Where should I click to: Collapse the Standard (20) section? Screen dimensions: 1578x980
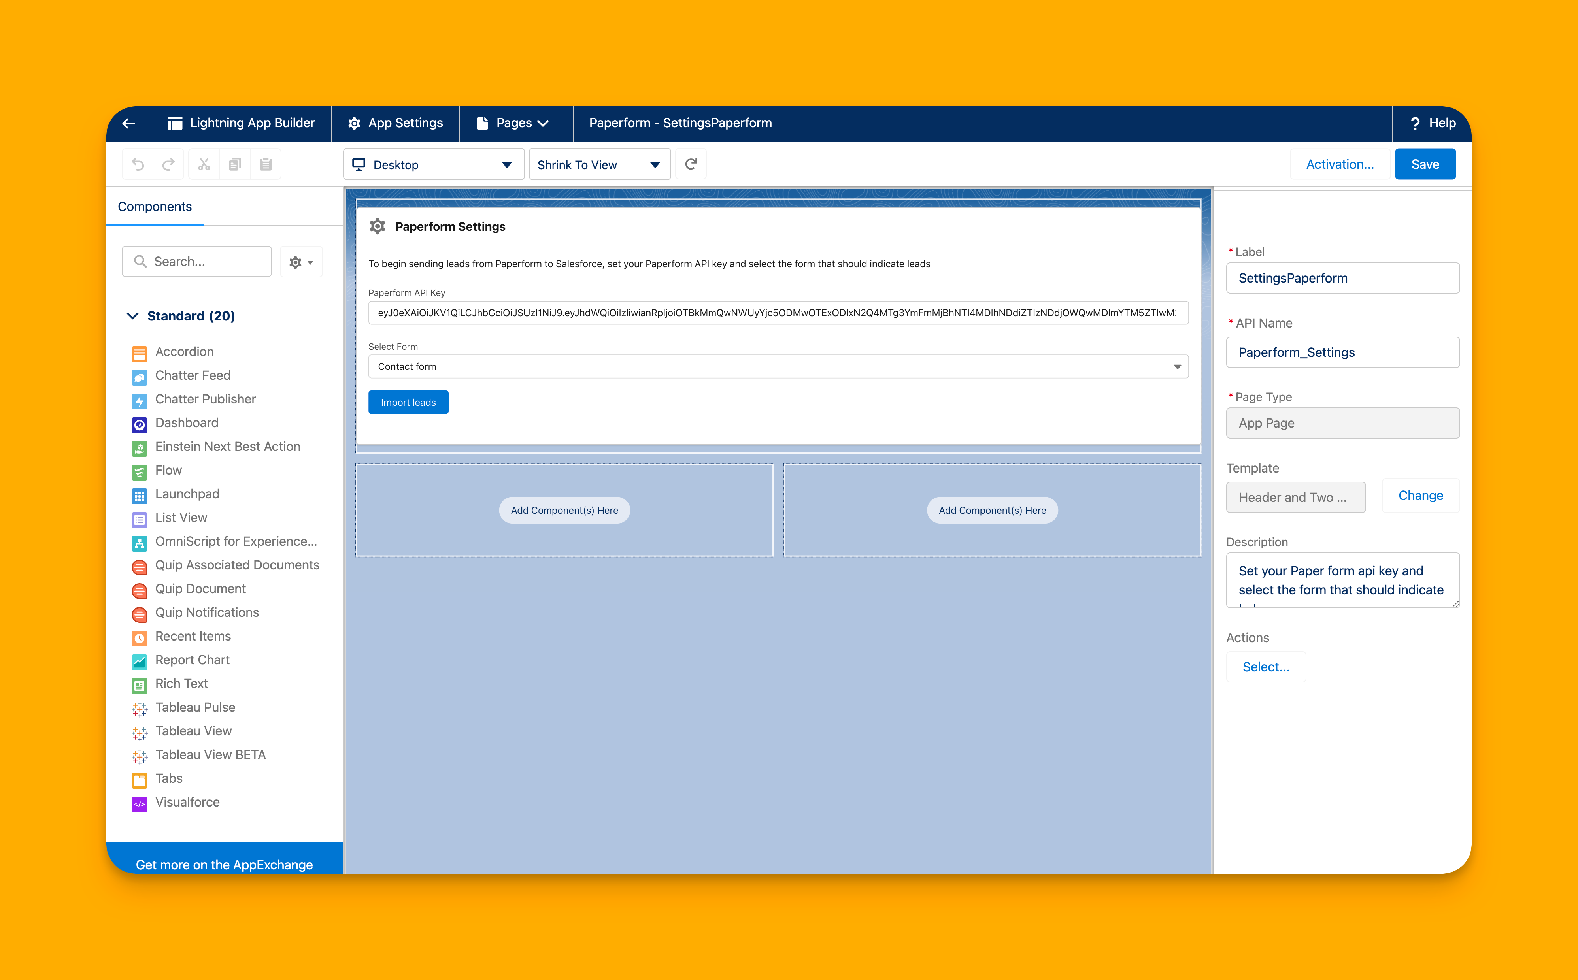click(133, 316)
